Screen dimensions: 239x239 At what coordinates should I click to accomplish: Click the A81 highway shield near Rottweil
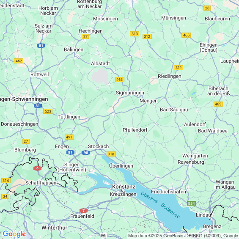pyautogui.click(x=41, y=46)
